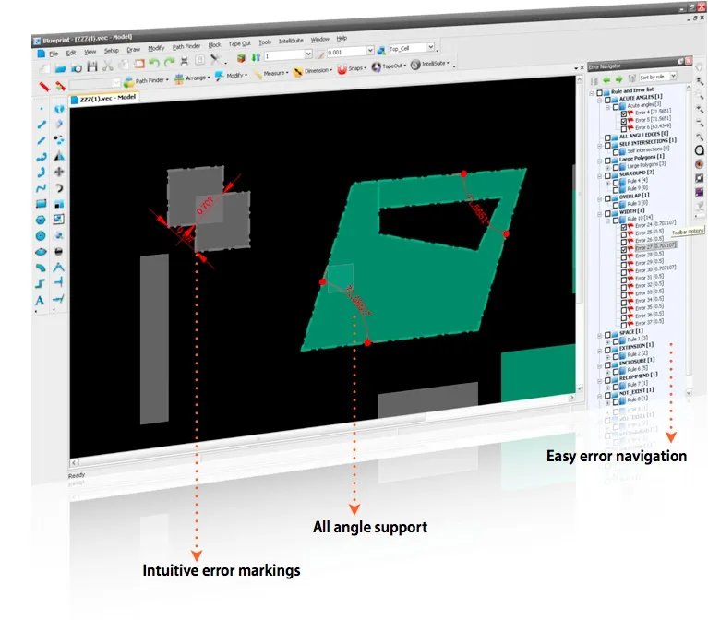Viewport: 708px width, 632px height.
Task: Select the Text tool letter A
Action: click(41, 301)
